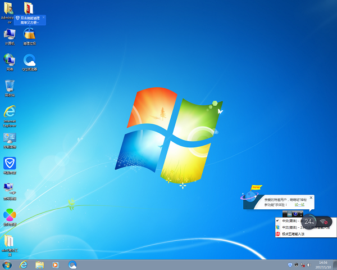Screen dimensions: 337x270
Task: Open Windows Explorer from the taskbar
Action: coord(39,264)
